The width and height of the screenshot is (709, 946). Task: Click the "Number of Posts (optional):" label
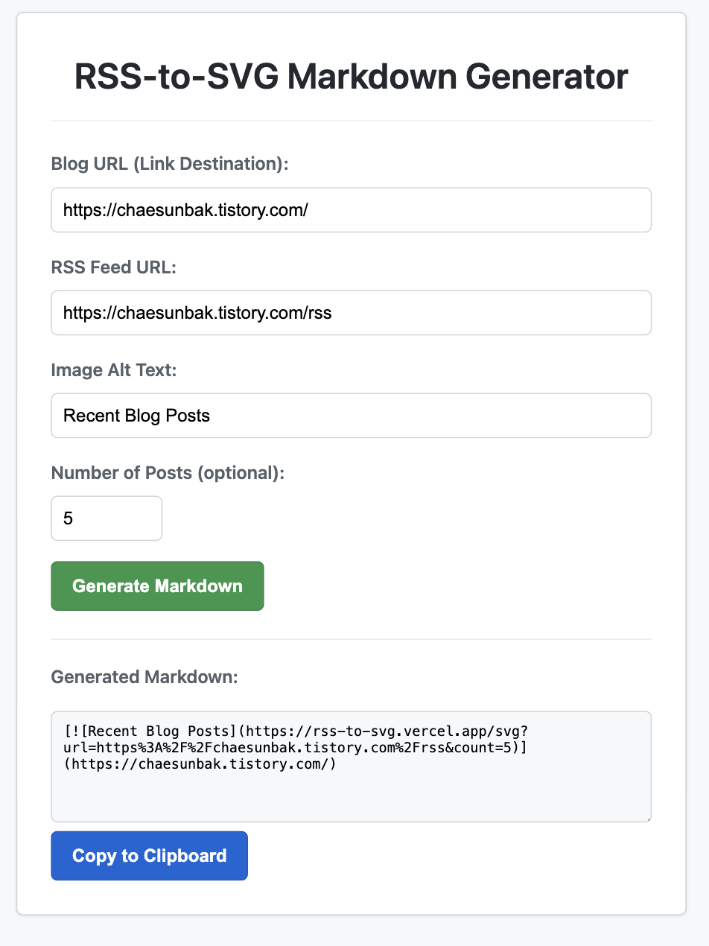168,472
